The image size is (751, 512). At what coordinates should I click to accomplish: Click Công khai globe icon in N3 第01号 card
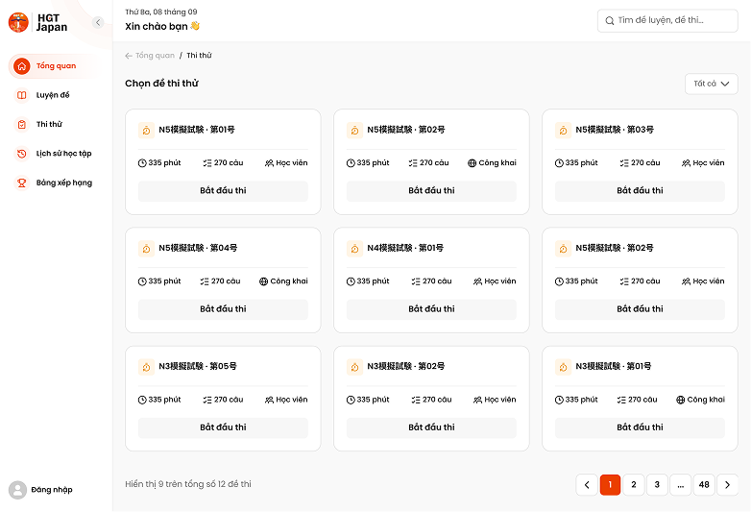(681, 400)
